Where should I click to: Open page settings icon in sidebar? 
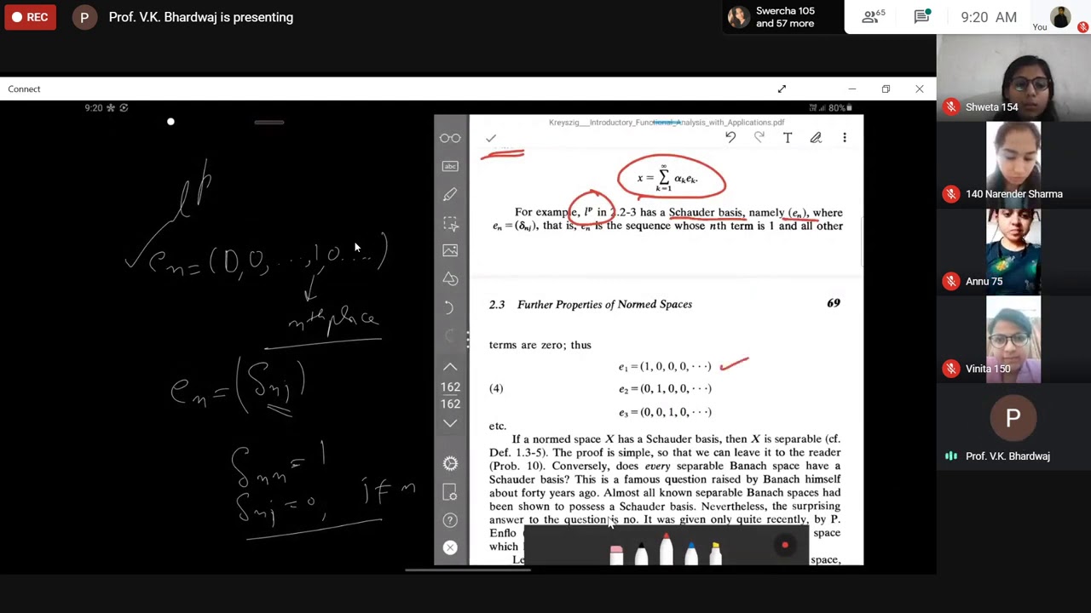450,492
